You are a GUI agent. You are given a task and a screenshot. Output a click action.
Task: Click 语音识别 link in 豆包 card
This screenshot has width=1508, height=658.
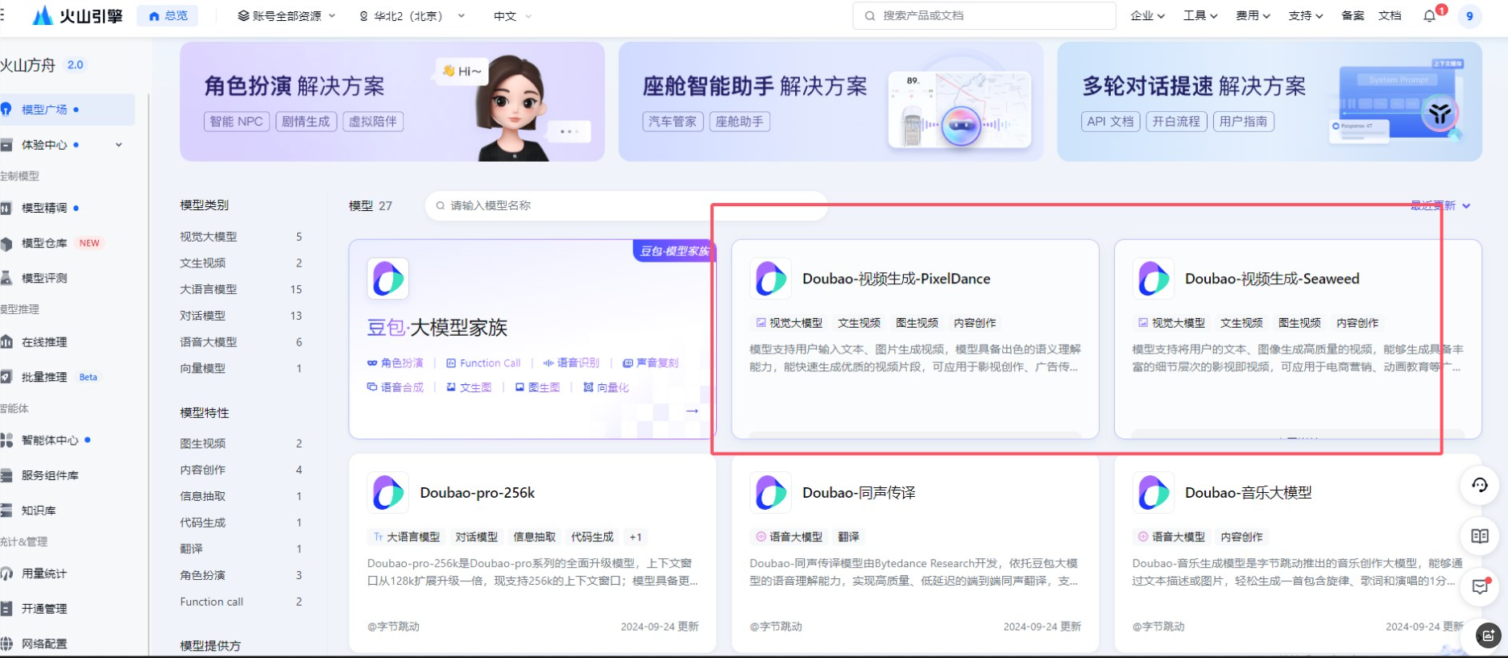pyautogui.click(x=571, y=363)
